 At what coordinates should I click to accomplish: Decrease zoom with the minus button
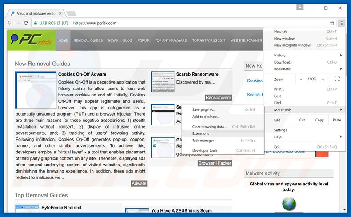(301, 79)
